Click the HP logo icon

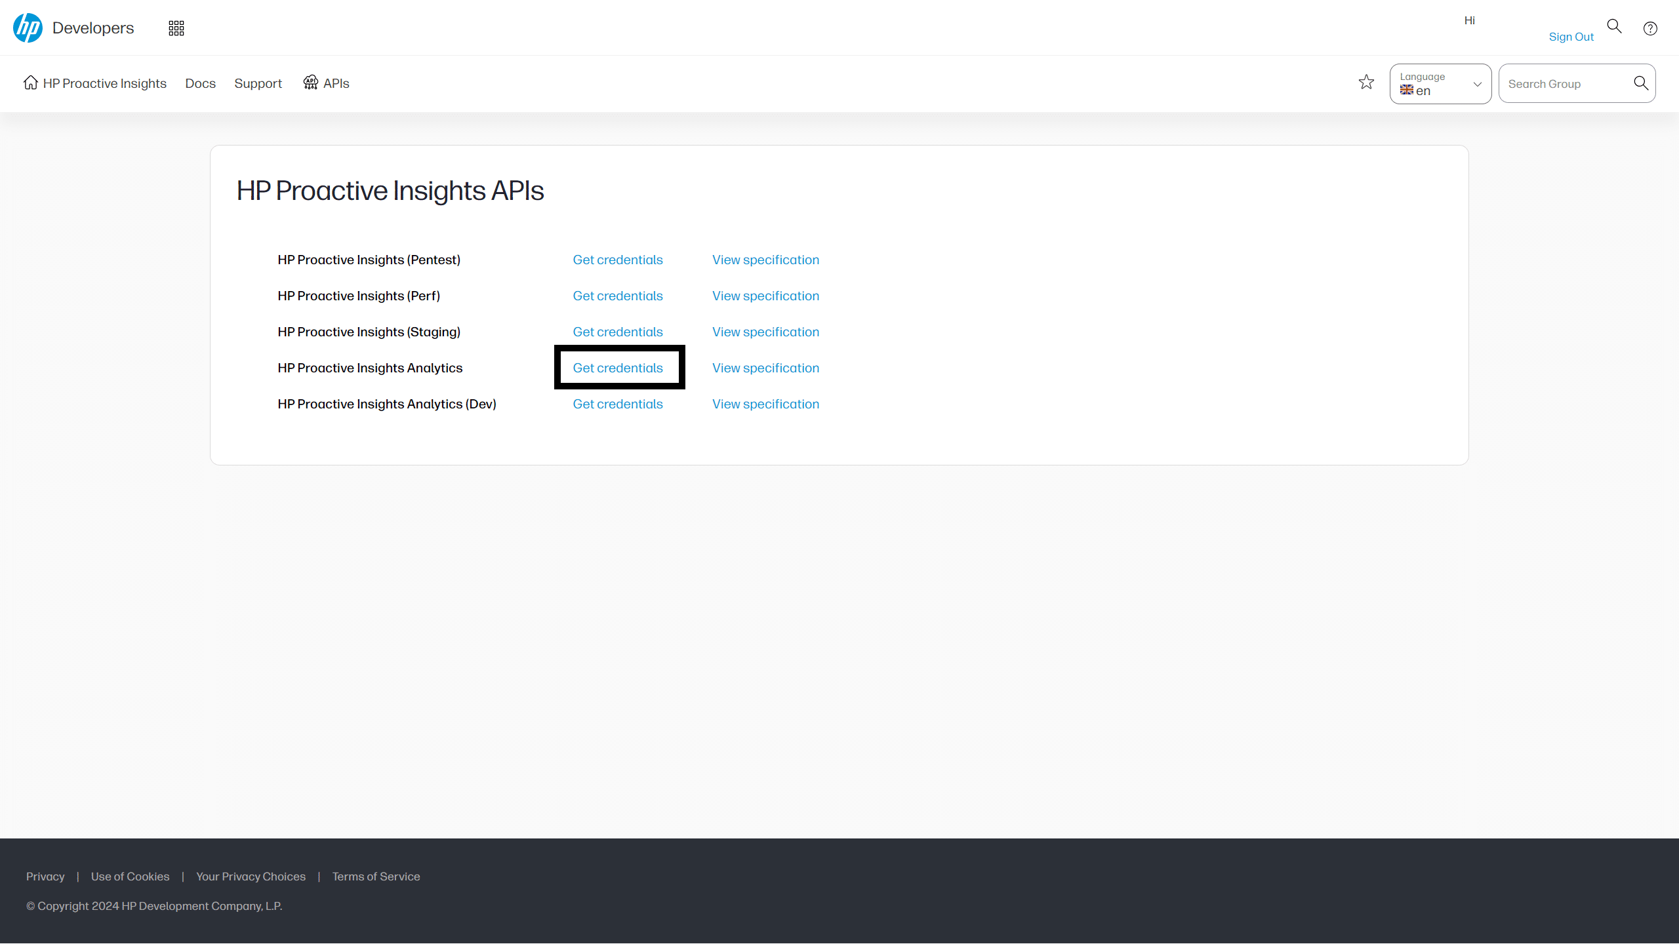click(28, 28)
